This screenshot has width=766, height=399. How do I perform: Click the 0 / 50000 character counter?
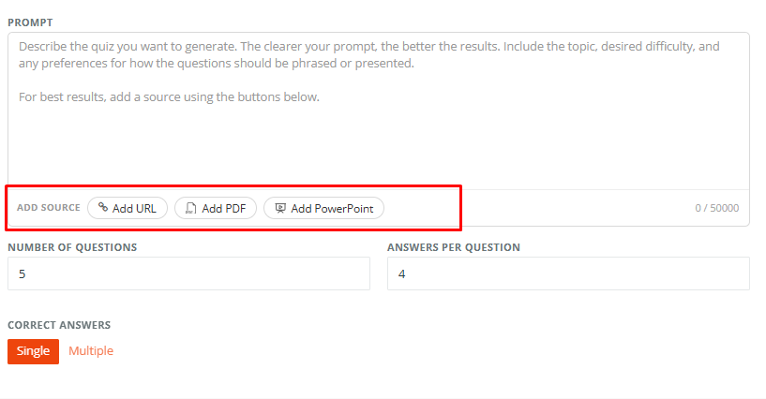[x=716, y=208]
